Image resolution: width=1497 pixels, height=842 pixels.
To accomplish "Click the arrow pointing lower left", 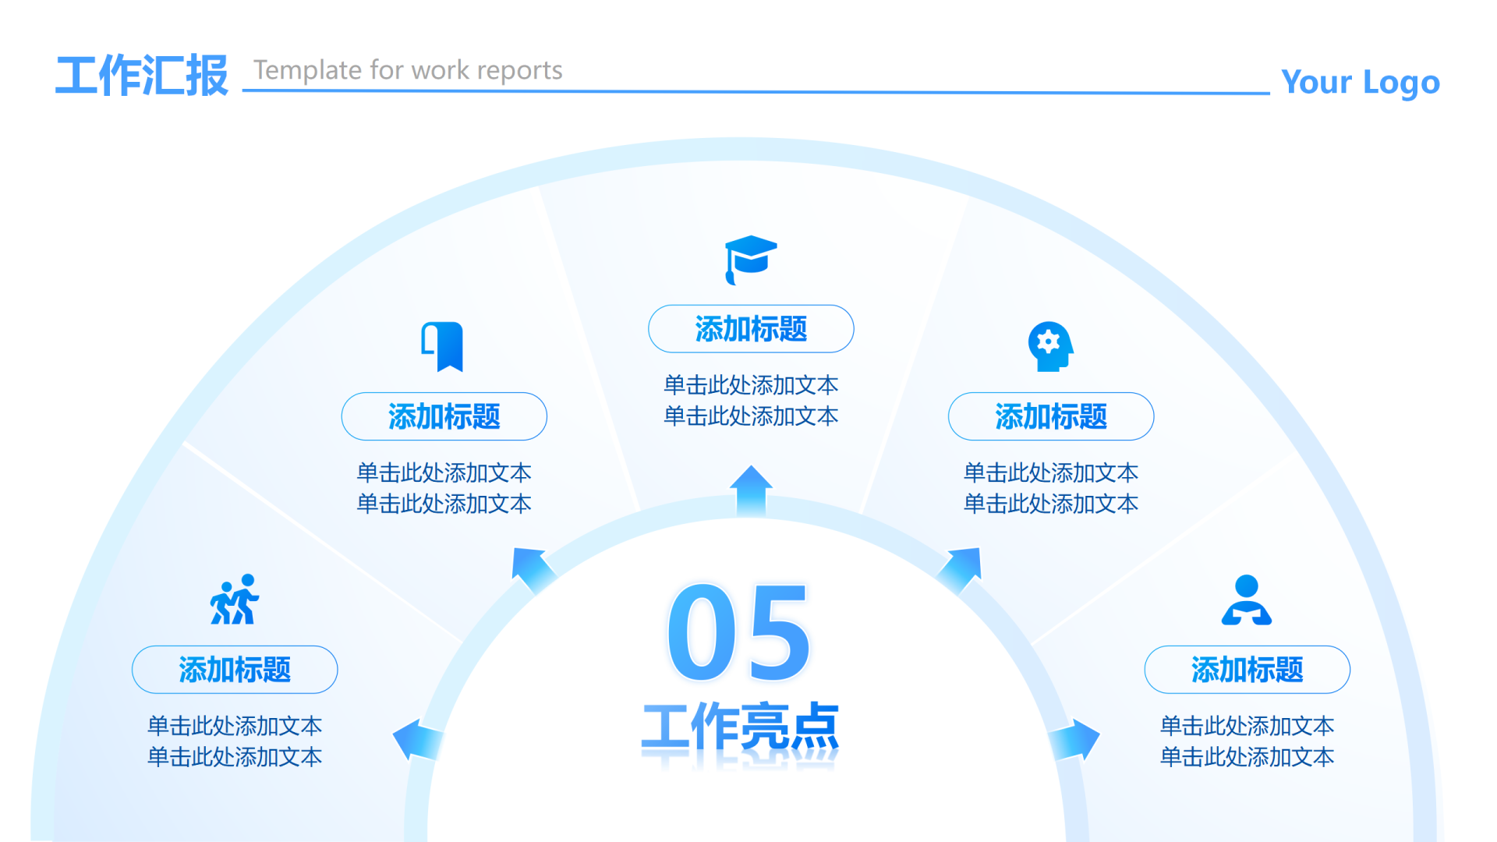I will click(418, 739).
